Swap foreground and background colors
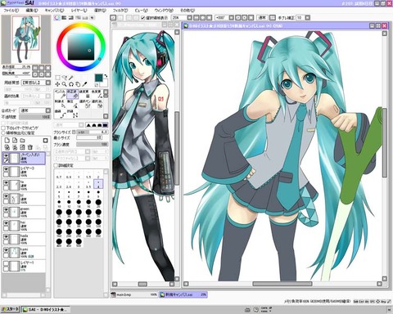Image resolution: width=393 pixels, height=314 pixels. [106, 76]
